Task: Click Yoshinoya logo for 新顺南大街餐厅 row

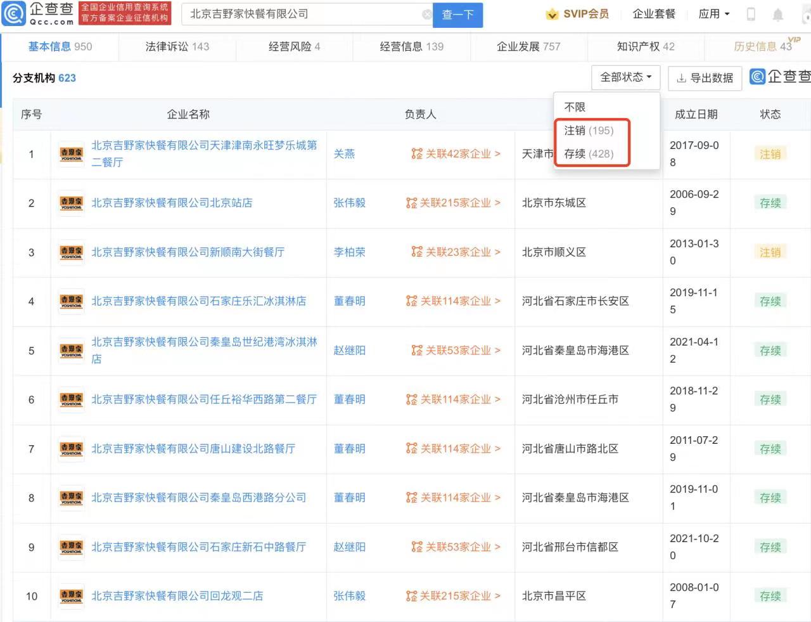Action: 72,252
